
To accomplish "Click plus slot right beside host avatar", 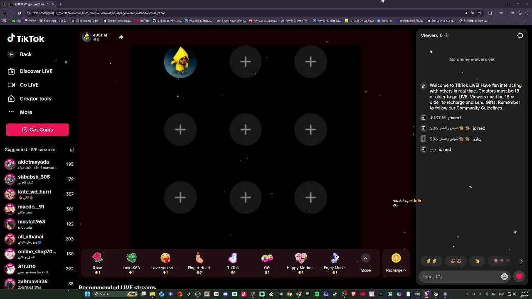I will 245,62.
